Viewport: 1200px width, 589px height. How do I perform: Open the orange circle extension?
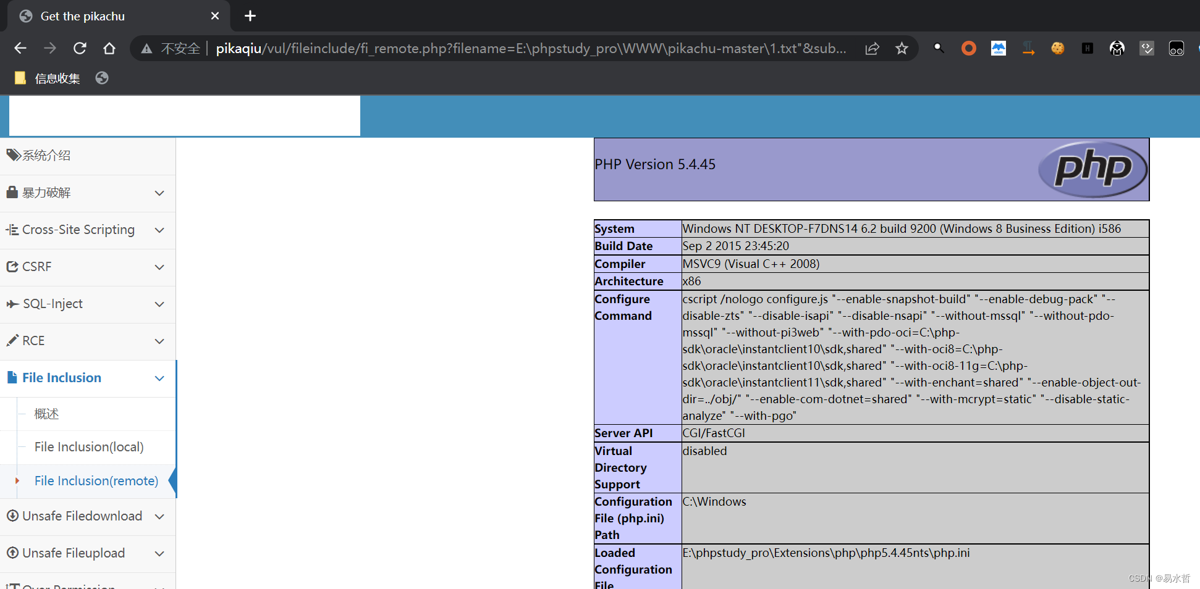tap(968, 48)
